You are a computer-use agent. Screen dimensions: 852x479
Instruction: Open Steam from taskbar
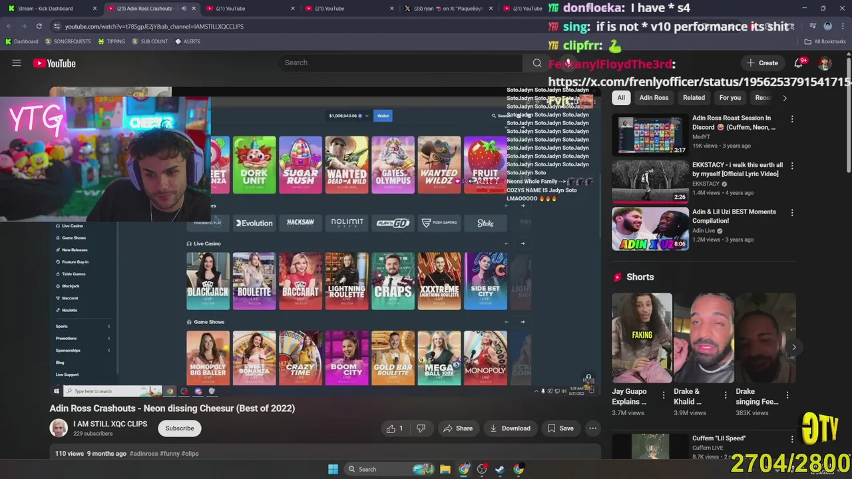500,469
